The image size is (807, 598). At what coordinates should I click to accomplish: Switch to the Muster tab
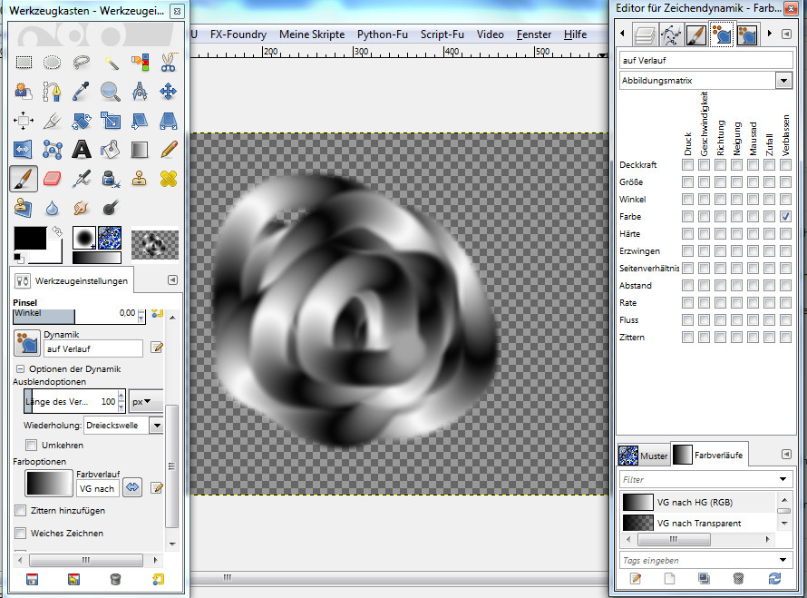[644, 456]
